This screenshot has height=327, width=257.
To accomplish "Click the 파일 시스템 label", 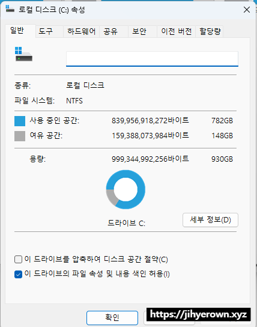I will [x=35, y=101].
